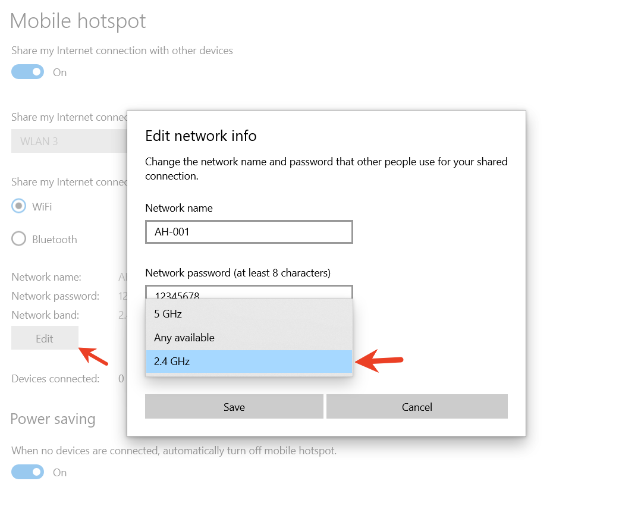Click the Mobile hotspot page heading
The image size is (619, 506).
[78, 21]
